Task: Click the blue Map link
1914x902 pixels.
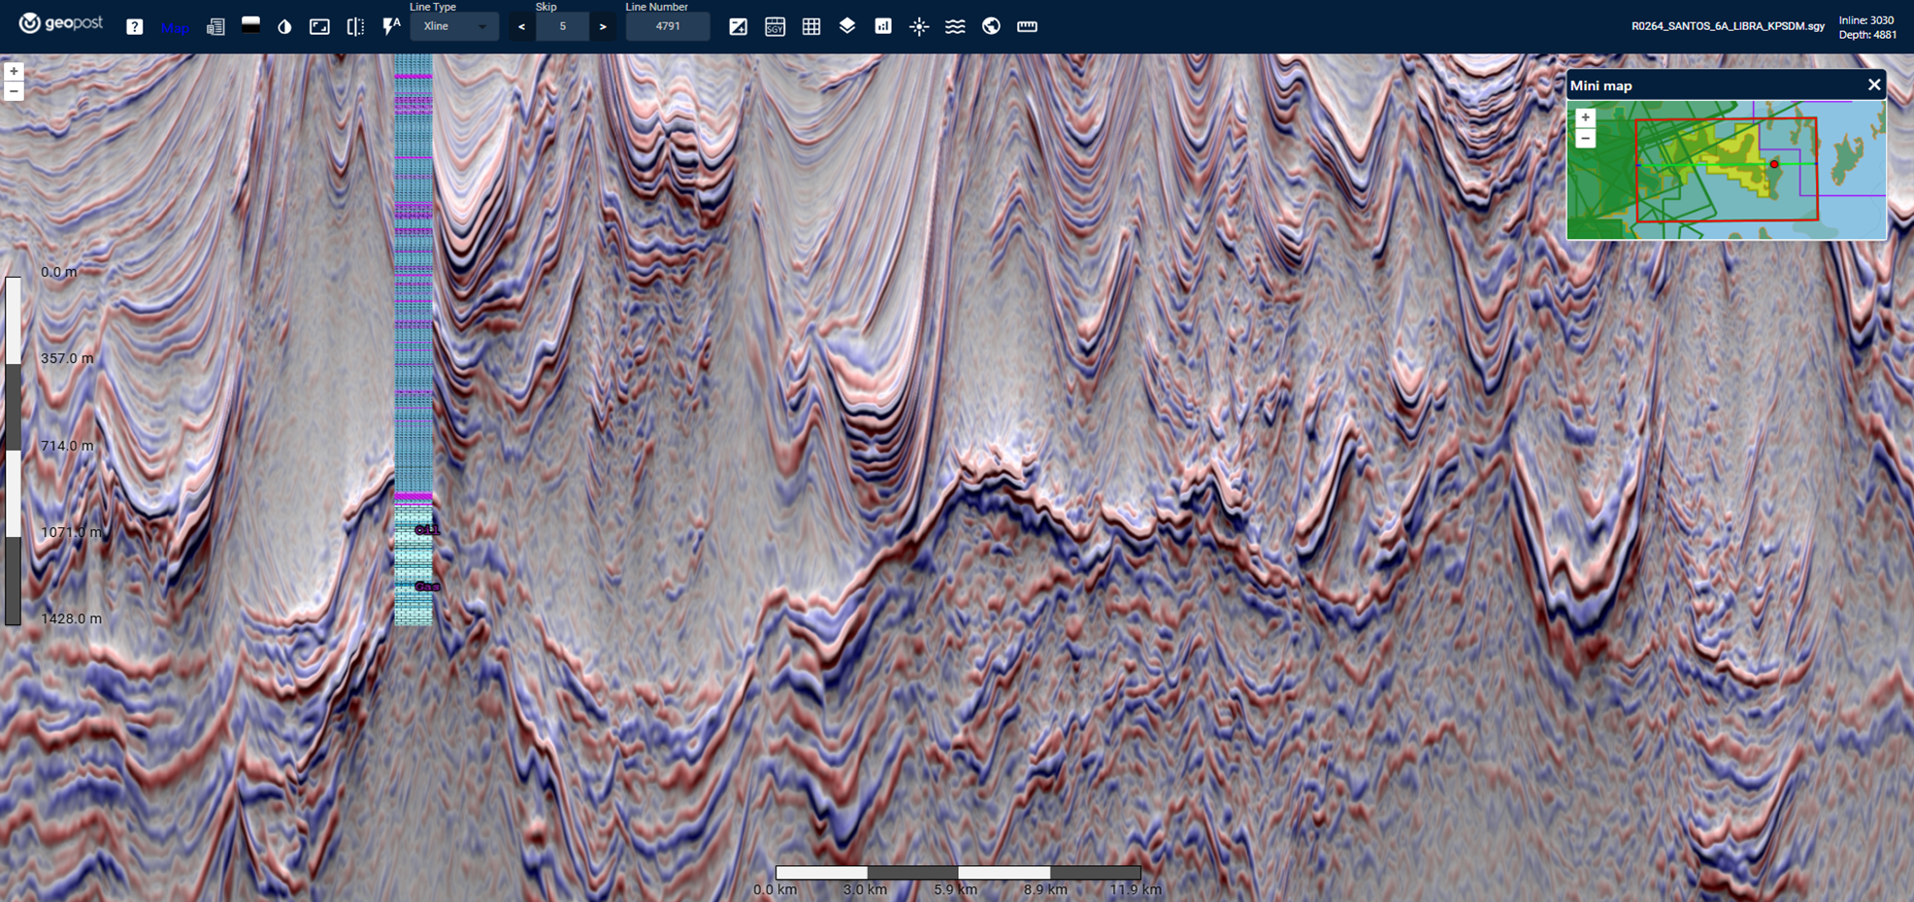Action: click(x=176, y=28)
